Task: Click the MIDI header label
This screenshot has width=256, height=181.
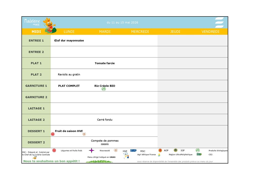Action: tap(36, 32)
